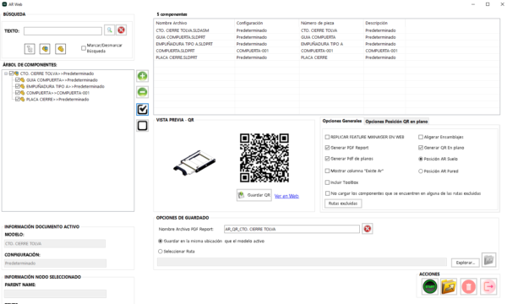Click the tree structure icon under the search field
The height and width of the screenshot is (304, 507).
(30, 49)
